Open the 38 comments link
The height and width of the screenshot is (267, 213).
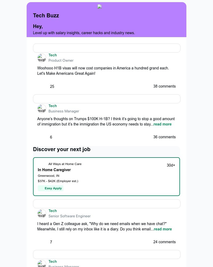pos(164,86)
